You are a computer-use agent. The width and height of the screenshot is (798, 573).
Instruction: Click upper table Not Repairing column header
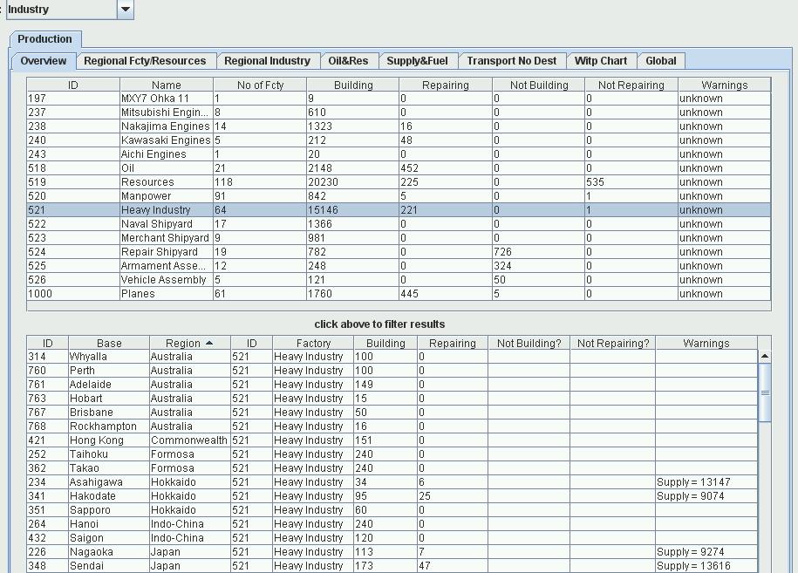(x=631, y=85)
